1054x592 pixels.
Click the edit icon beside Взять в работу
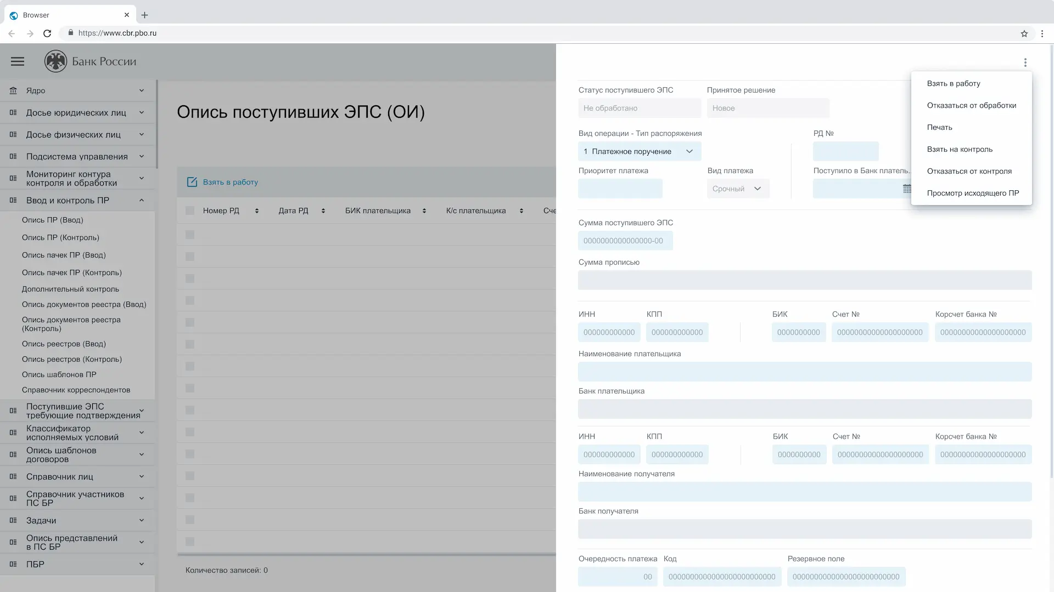tap(192, 182)
